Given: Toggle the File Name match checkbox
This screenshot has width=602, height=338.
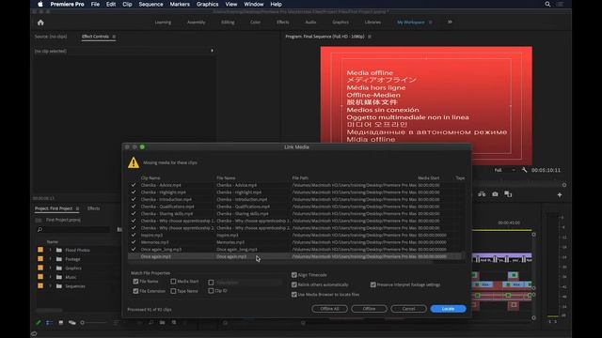Looking at the screenshot, I should pyautogui.click(x=135, y=282).
